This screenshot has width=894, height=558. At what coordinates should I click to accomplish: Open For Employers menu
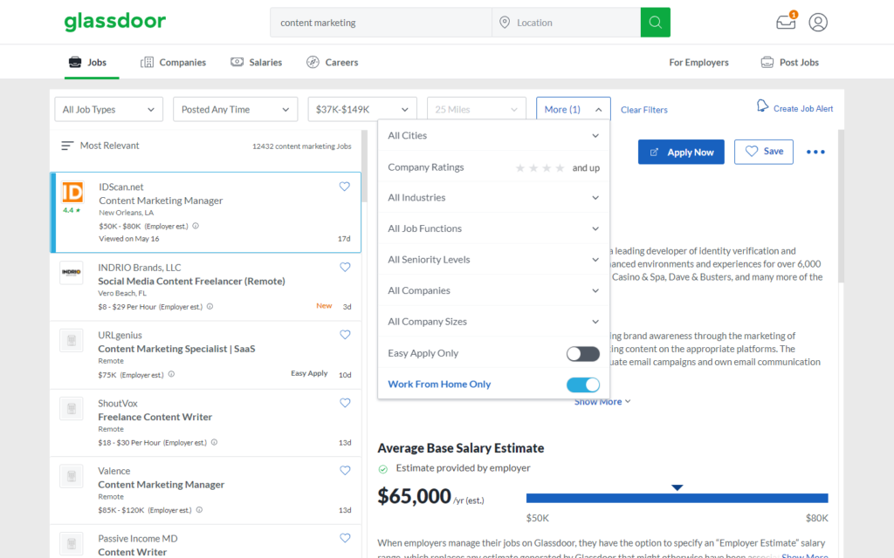coord(698,63)
